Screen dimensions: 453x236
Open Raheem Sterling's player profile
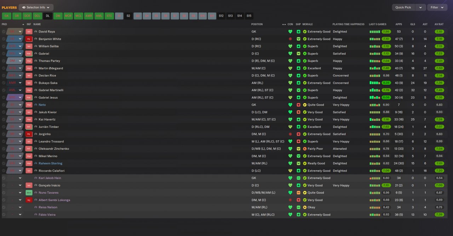(x=50, y=163)
